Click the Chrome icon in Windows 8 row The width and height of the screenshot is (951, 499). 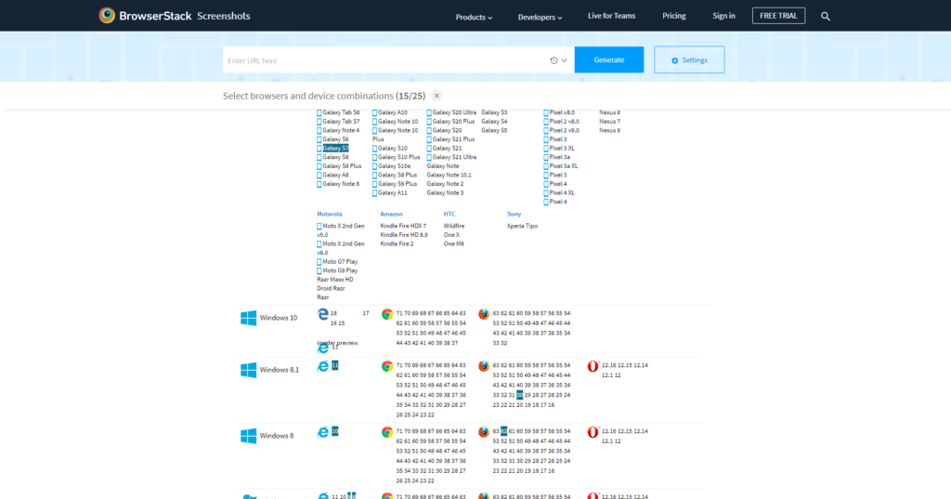coord(387,432)
